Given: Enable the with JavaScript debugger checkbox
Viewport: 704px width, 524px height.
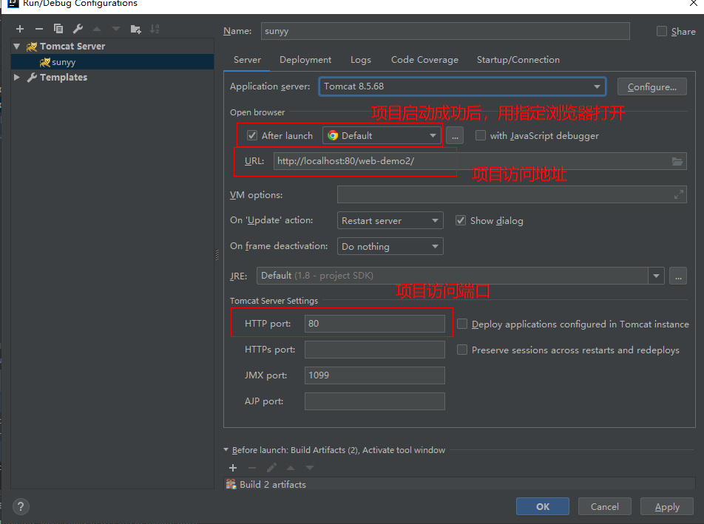Looking at the screenshot, I should tap(481, 135).
